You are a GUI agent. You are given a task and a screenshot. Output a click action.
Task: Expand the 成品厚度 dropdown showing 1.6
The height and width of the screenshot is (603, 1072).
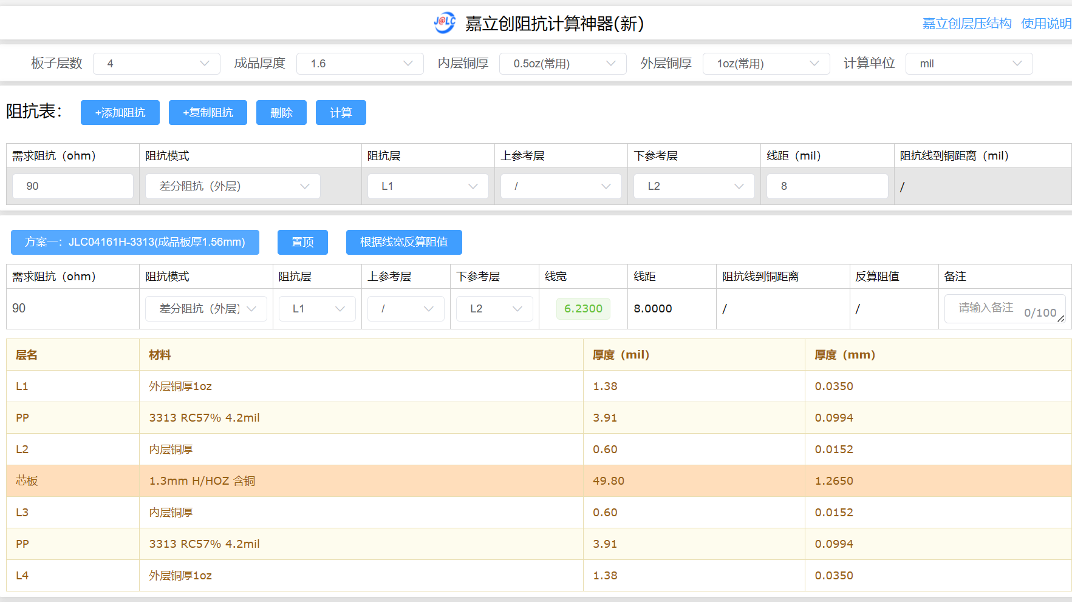point(360,64)
